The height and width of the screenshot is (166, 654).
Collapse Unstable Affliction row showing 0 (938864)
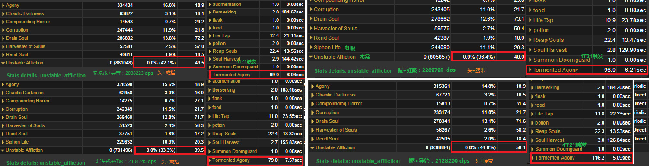pyautogui.click(x=312, y=147)
